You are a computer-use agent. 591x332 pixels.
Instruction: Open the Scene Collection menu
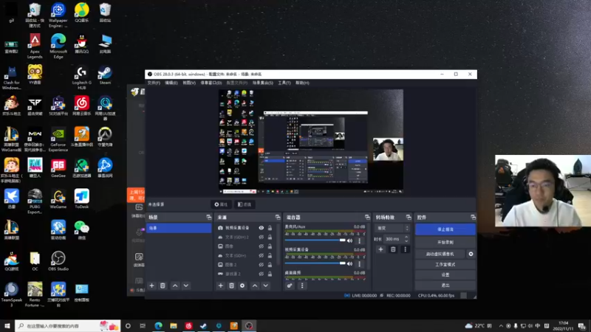point(263,83)
